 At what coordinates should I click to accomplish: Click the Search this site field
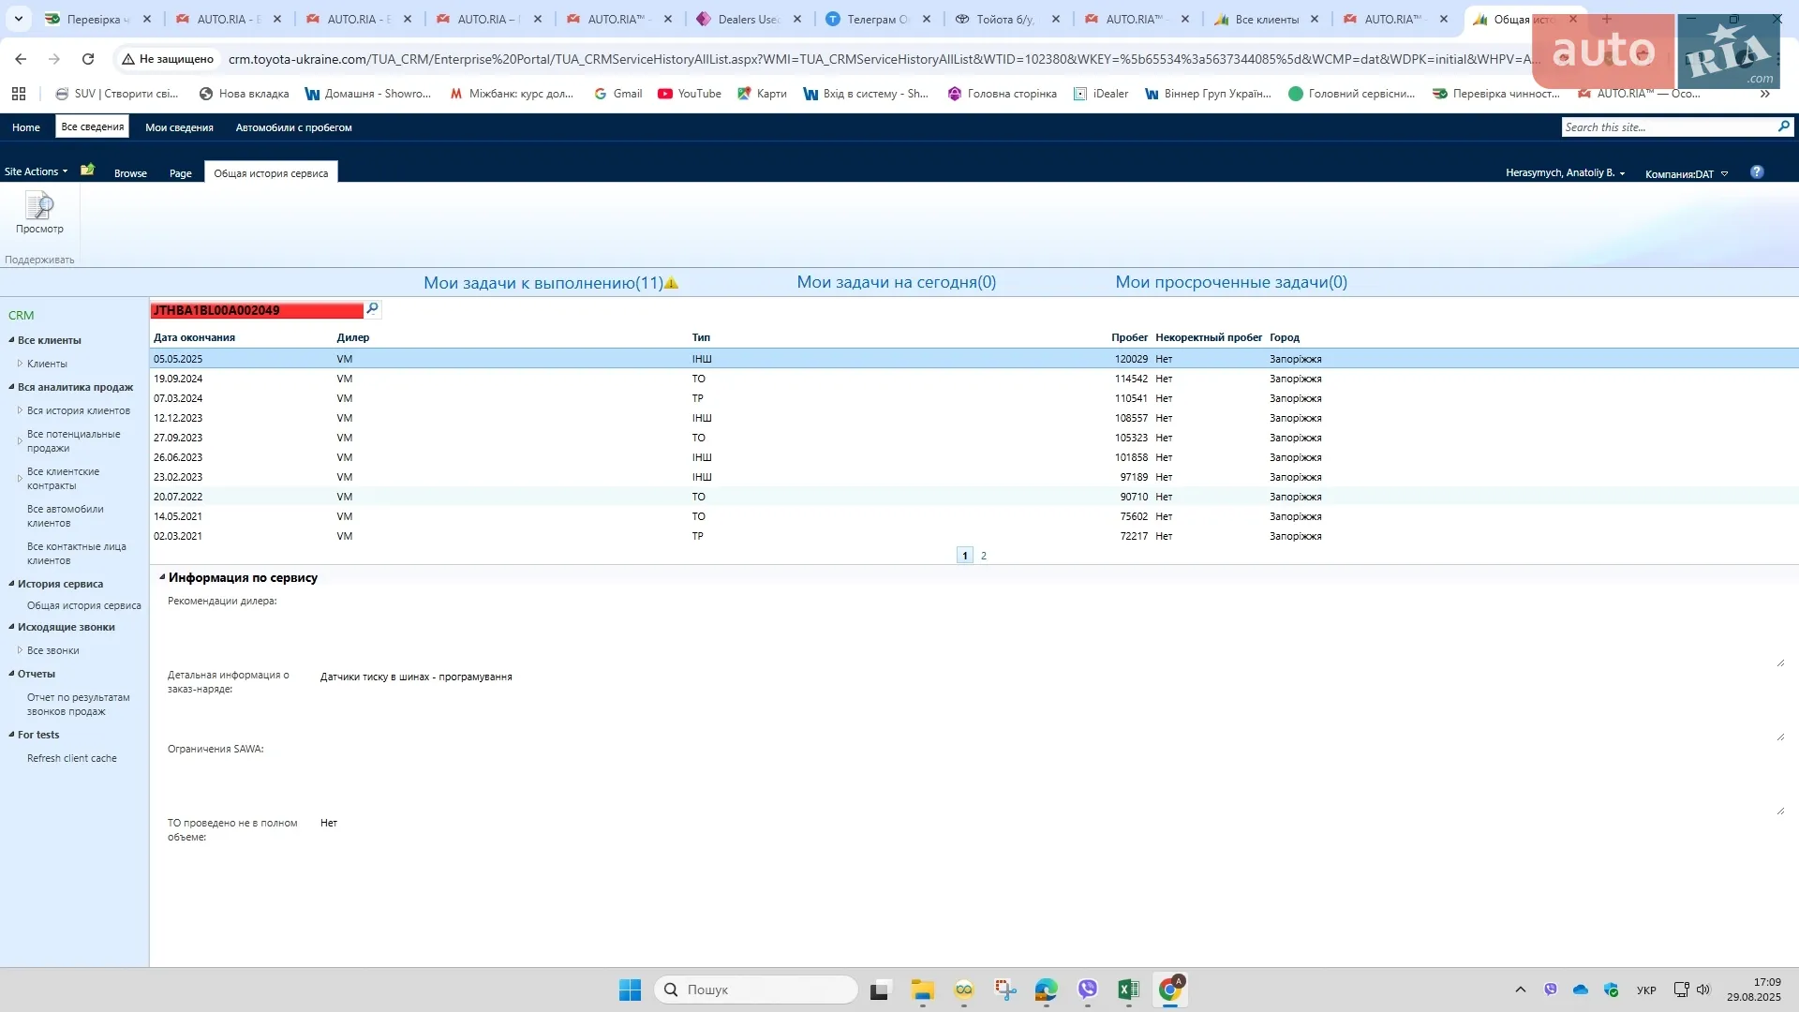(x=1668, y=126)
